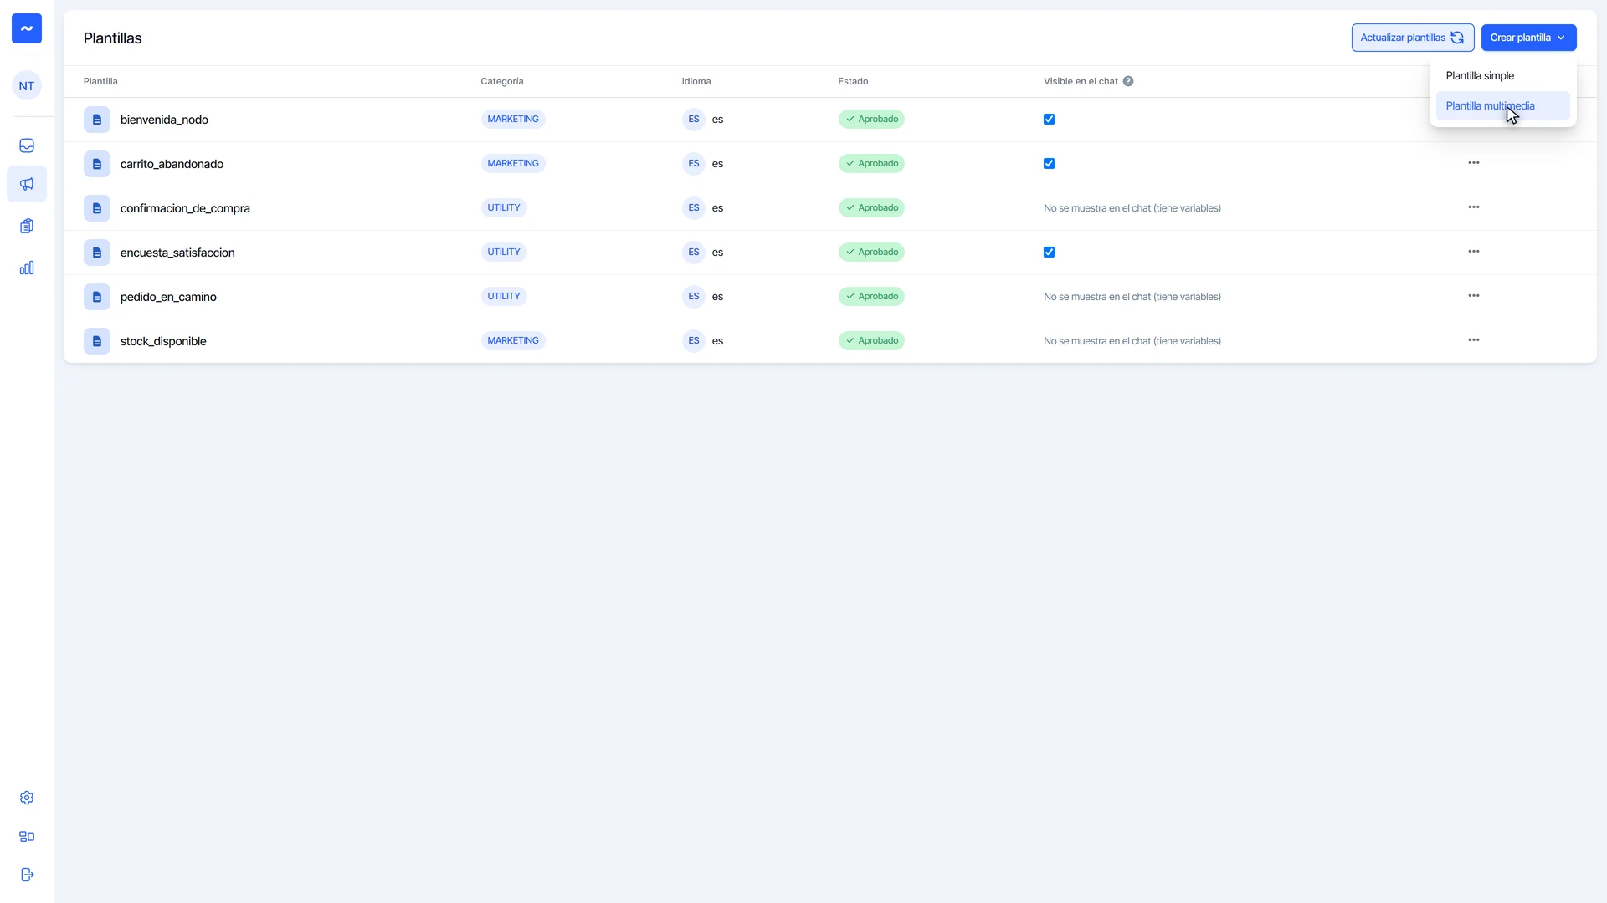Uncheck chat visibility for encuesta_satisfaccion
1607x903 pixels.
[1049, 253]
